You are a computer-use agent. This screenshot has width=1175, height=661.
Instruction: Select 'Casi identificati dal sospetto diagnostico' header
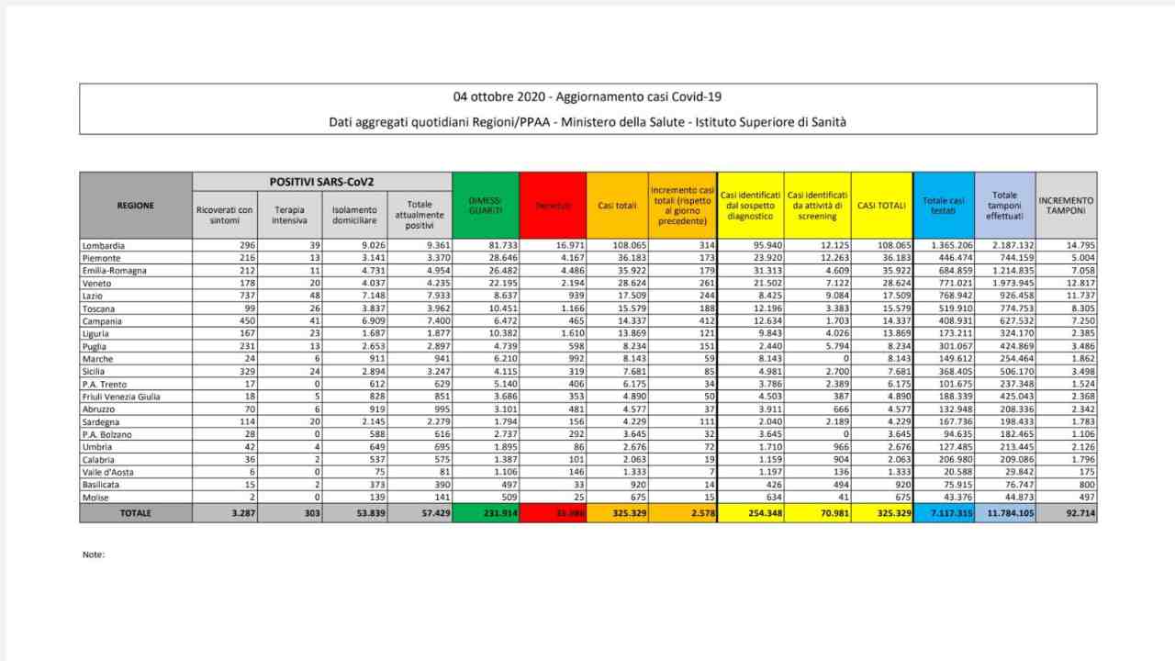point(751,206)
